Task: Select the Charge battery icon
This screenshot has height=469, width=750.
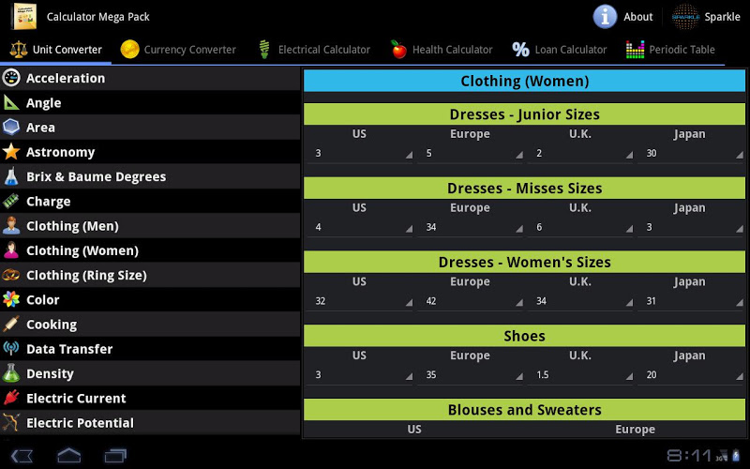Action: [x=11, y=201]
